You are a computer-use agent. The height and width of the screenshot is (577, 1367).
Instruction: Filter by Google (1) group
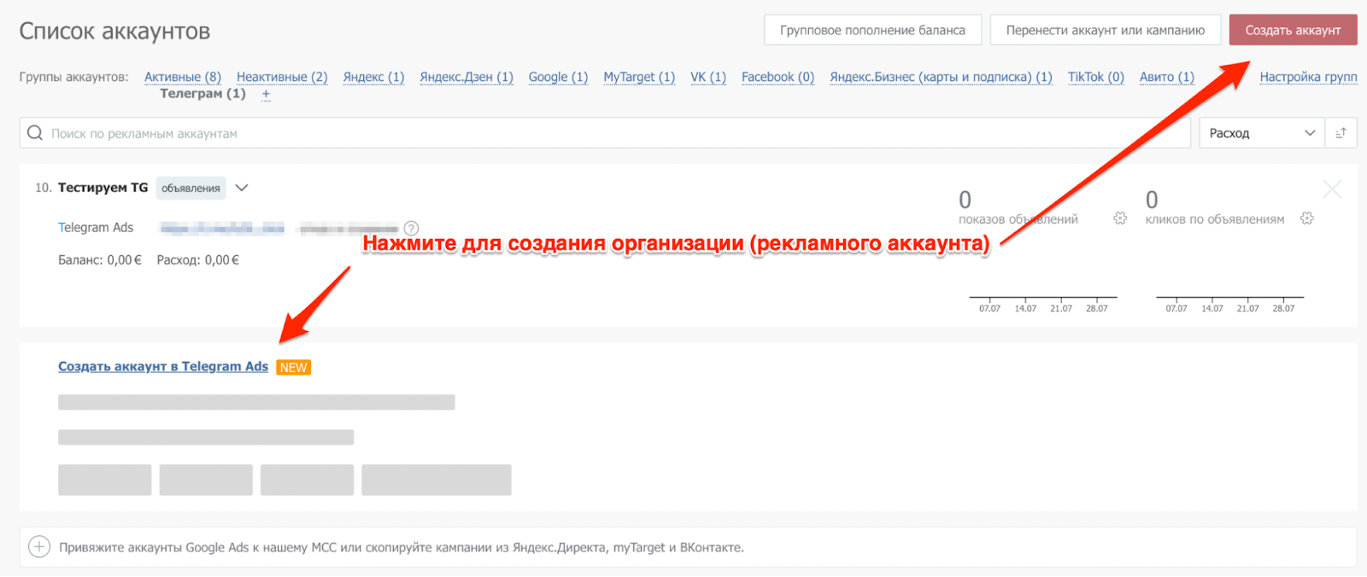pyautogui.click(x=558, y=77)
